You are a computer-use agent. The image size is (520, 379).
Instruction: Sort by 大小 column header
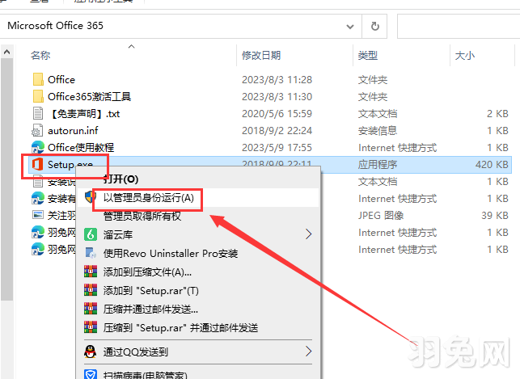tap(465, 55)
